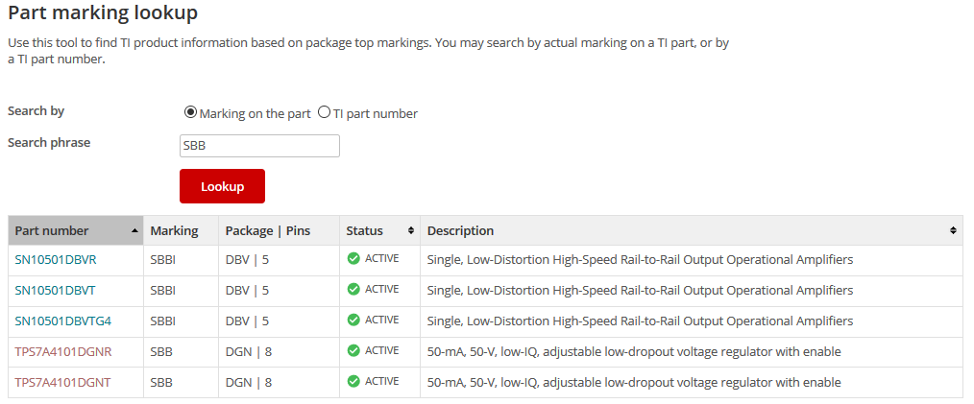Click the status check icon for SN10501DBVTG4
The height and width of the screenshot is (404, 974).
[x=353, y=321]
